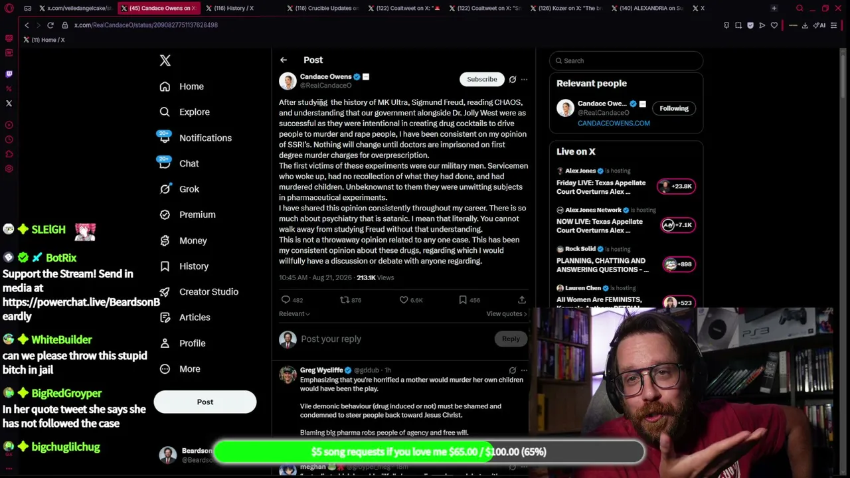Click the Articles icon in sidebar

pyautogui.click(x=165, y=317)
